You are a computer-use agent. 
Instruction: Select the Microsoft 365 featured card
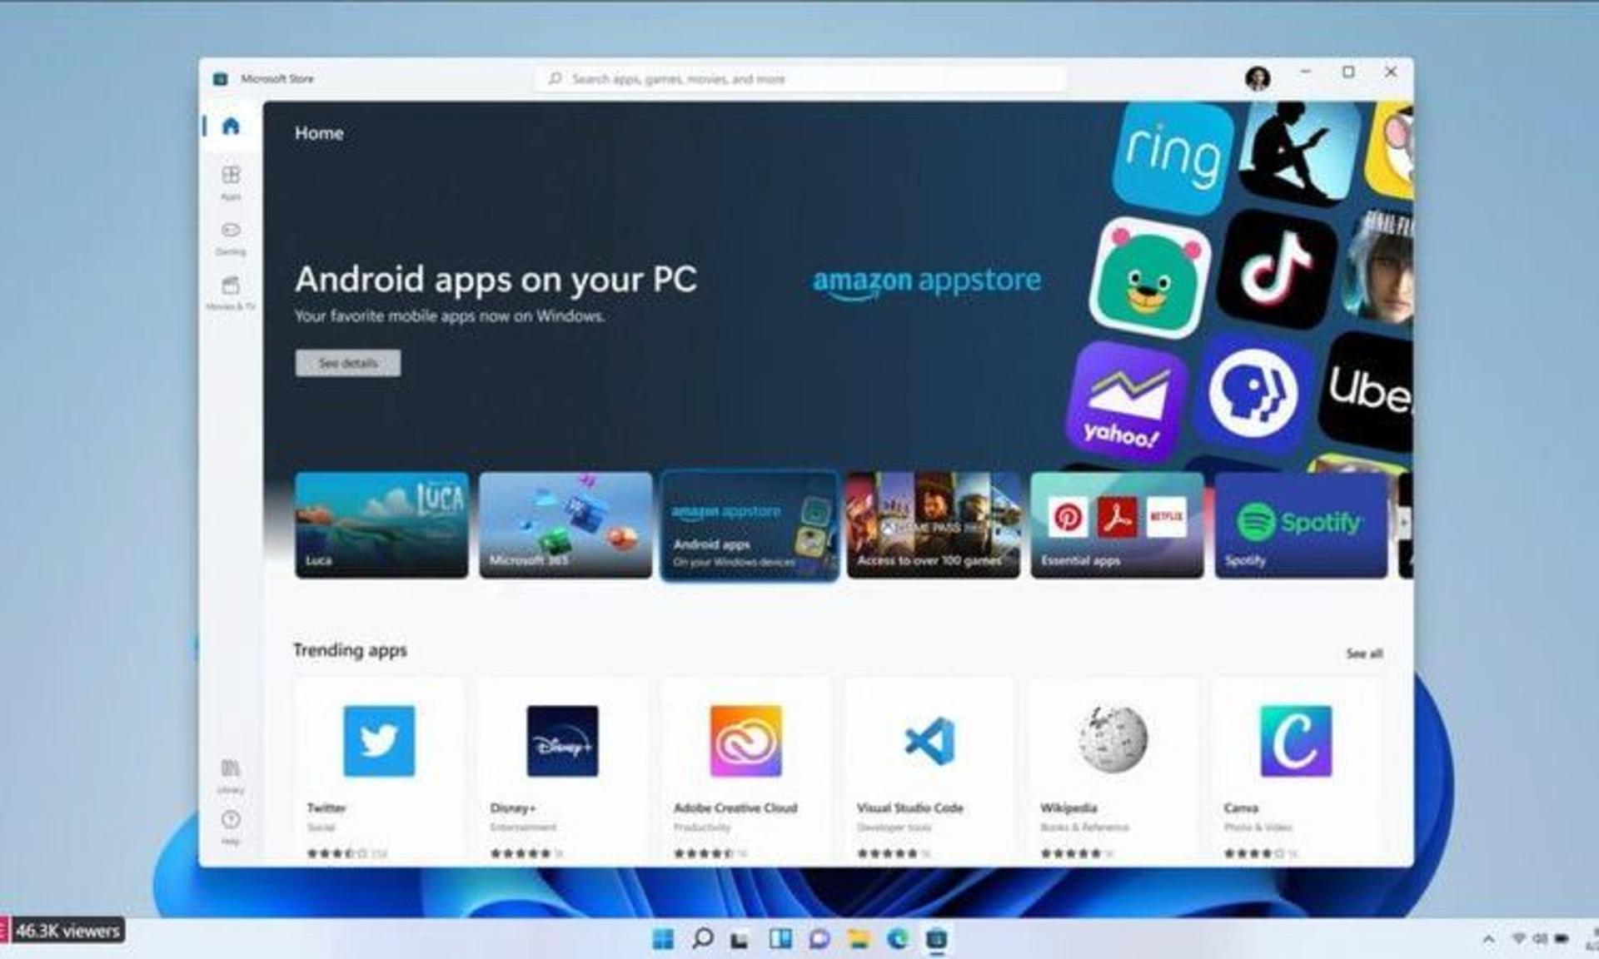[x=565, y=525]
